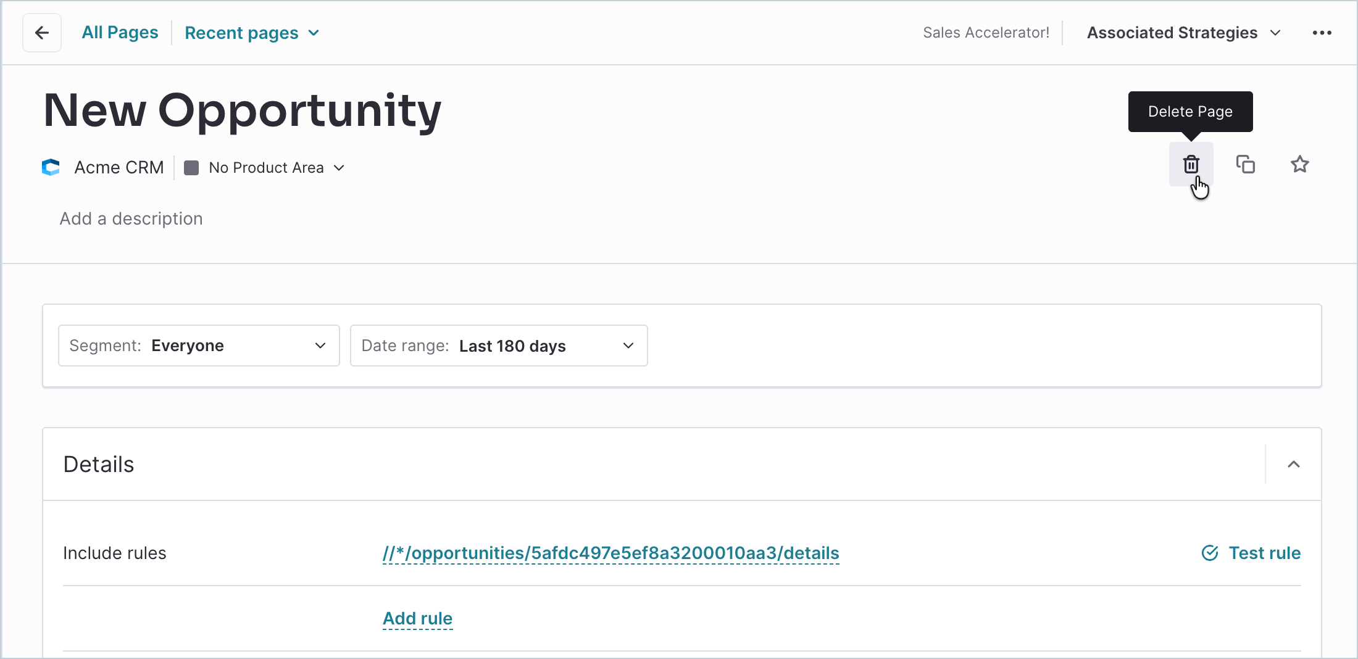
Task: Open the three-dot more options menu
Action: pyautogui.click(x=1322, y=33)
